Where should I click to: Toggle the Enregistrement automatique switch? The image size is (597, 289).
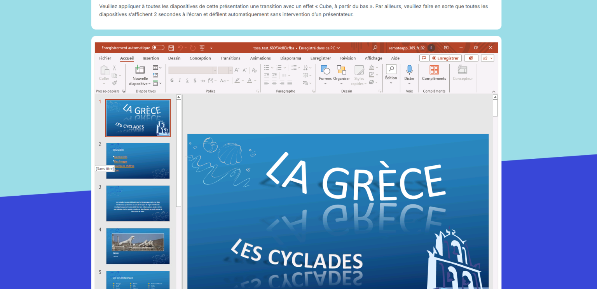[x=158, y=48]
